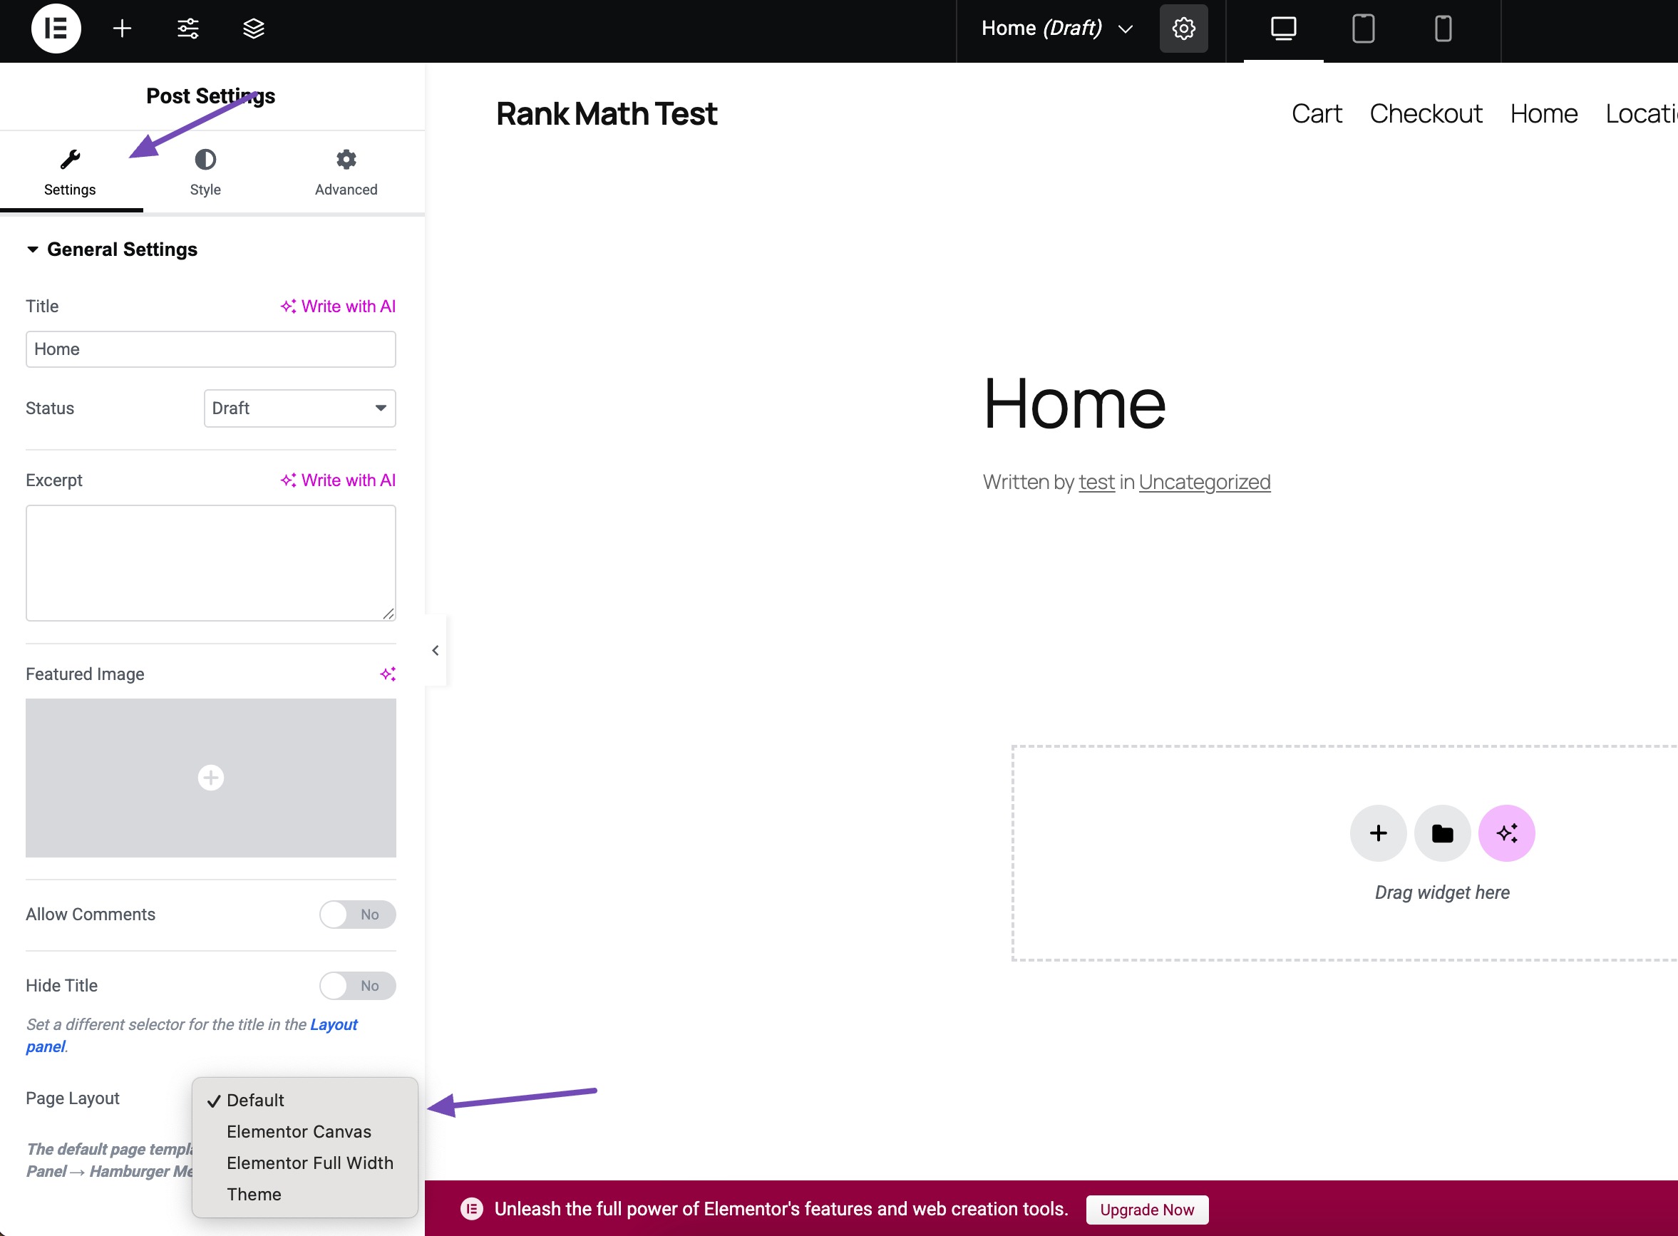Image resolution: width=1678 pixels, height=1236 pixels.
Task: Open the Structure layers icon
Action: (x=254, y=29)
